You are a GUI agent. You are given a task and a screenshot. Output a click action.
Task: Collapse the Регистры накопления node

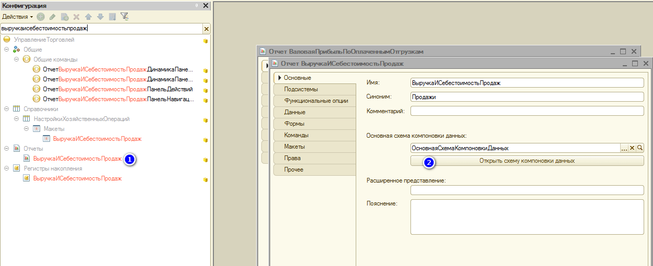(x=6, y=168)
